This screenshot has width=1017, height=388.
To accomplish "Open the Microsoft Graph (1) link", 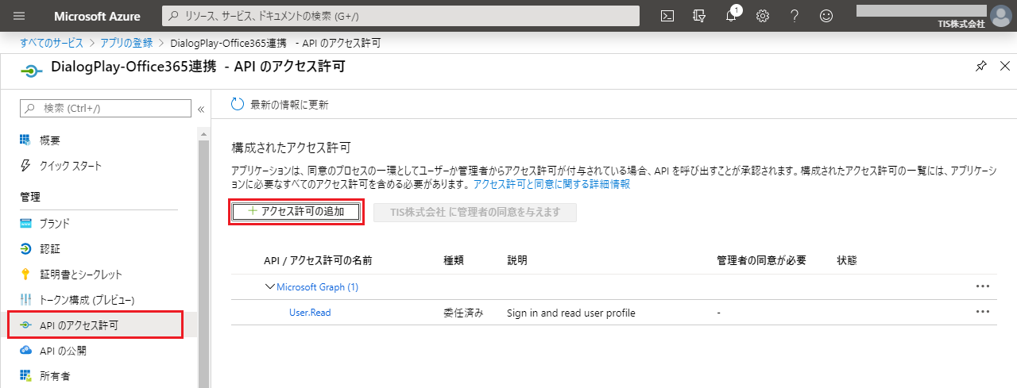I will click(318, 286).
